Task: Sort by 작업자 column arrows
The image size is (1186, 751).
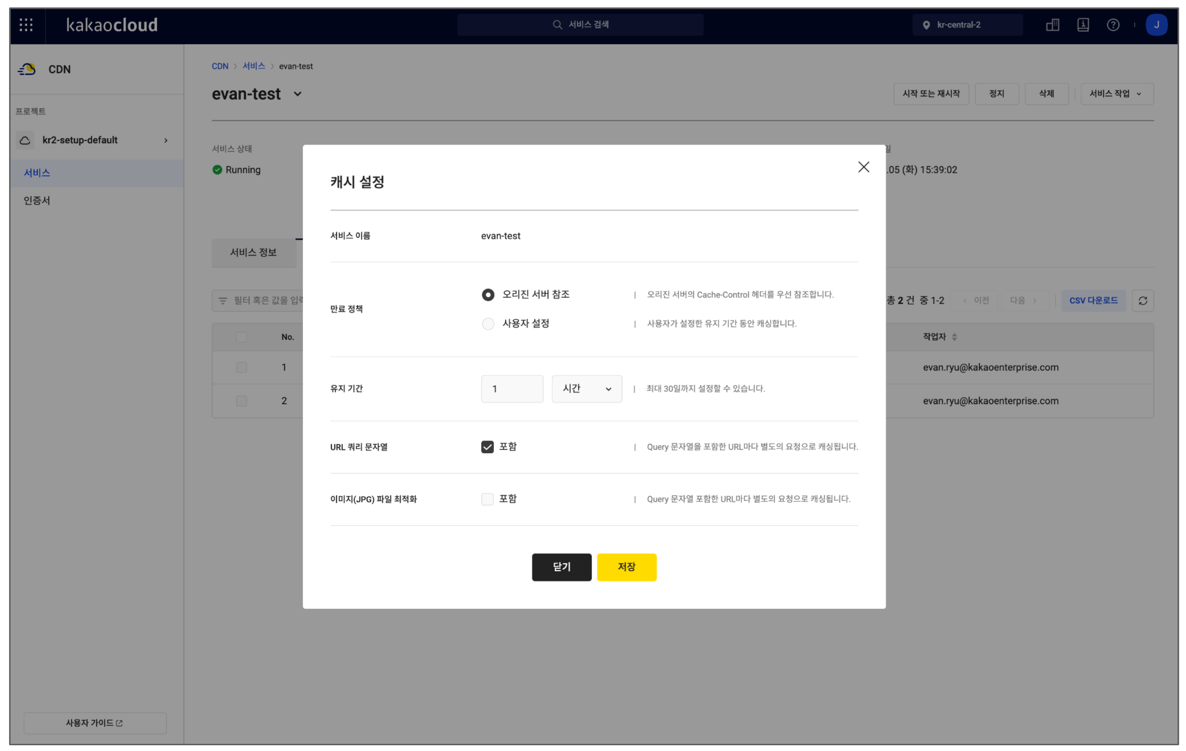Action: [954, 337]
